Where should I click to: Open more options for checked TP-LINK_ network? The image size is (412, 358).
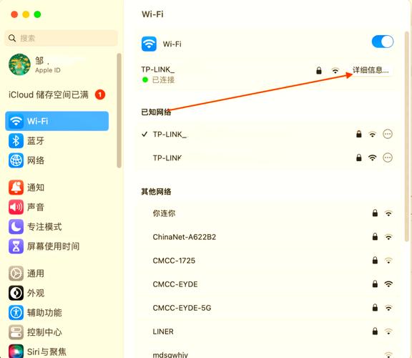[x=388, y=134]
